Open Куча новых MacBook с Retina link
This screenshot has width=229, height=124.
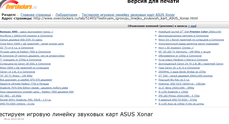coord(183,60)
